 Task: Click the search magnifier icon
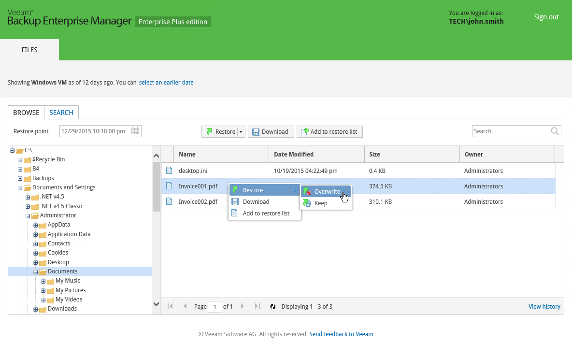(555, 131)
